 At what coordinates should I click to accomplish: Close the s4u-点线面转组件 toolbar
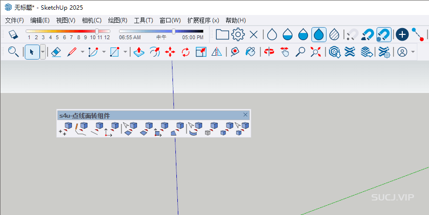click(245, 115)
